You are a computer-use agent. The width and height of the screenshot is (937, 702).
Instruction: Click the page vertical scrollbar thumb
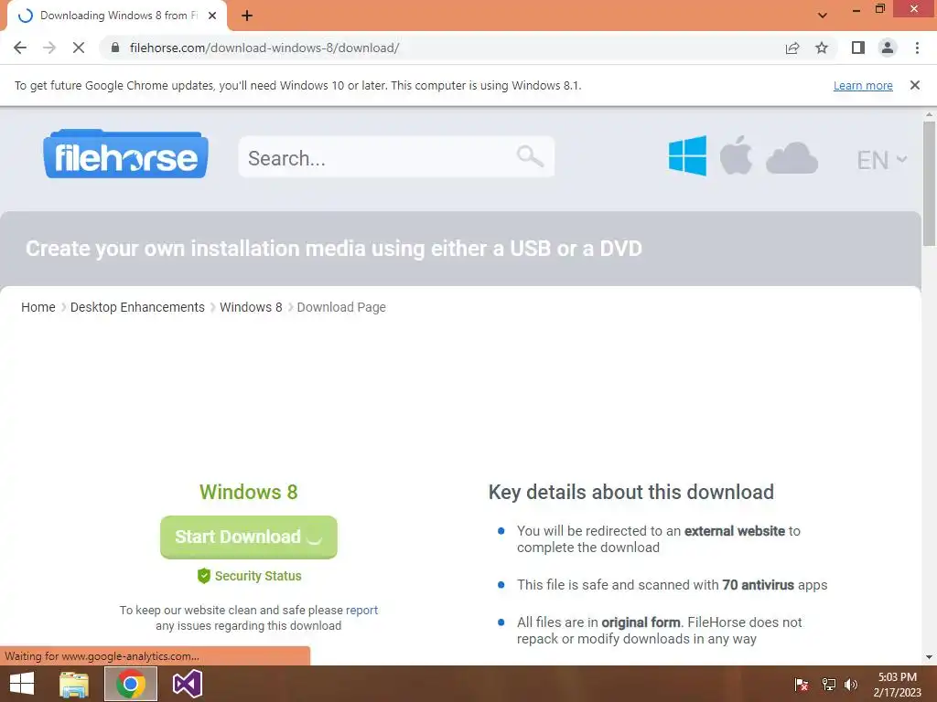pos(929,183)
